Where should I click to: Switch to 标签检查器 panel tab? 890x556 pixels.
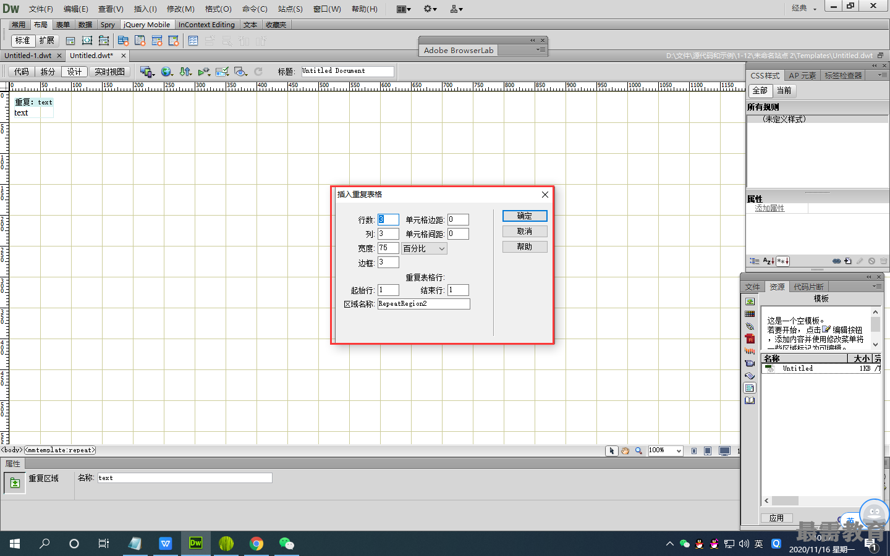coord(843,75)
